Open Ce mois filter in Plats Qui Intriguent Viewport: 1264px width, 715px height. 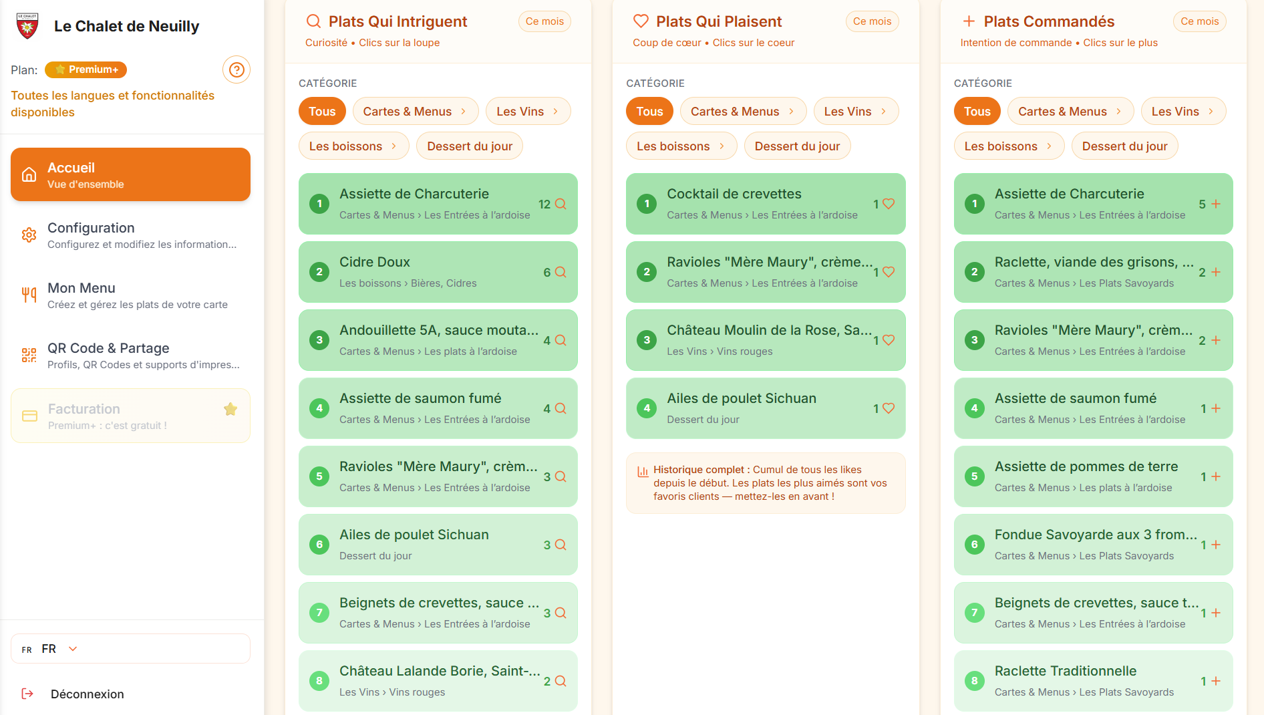pos(544,21)
